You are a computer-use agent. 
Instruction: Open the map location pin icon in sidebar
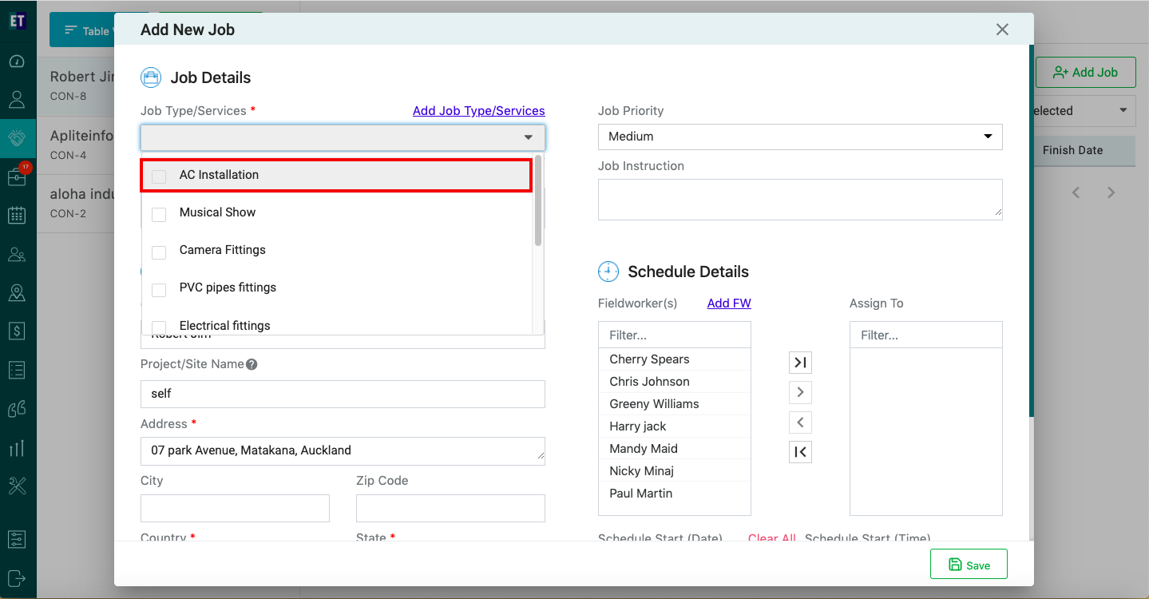18,292
